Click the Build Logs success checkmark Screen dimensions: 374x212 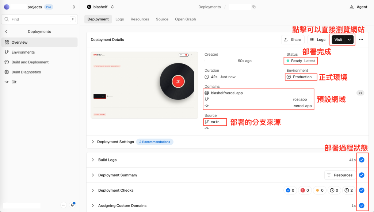pos(362,160)
